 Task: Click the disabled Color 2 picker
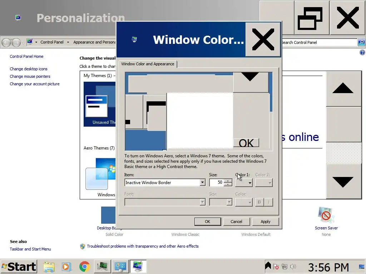[x=264, y=183]
